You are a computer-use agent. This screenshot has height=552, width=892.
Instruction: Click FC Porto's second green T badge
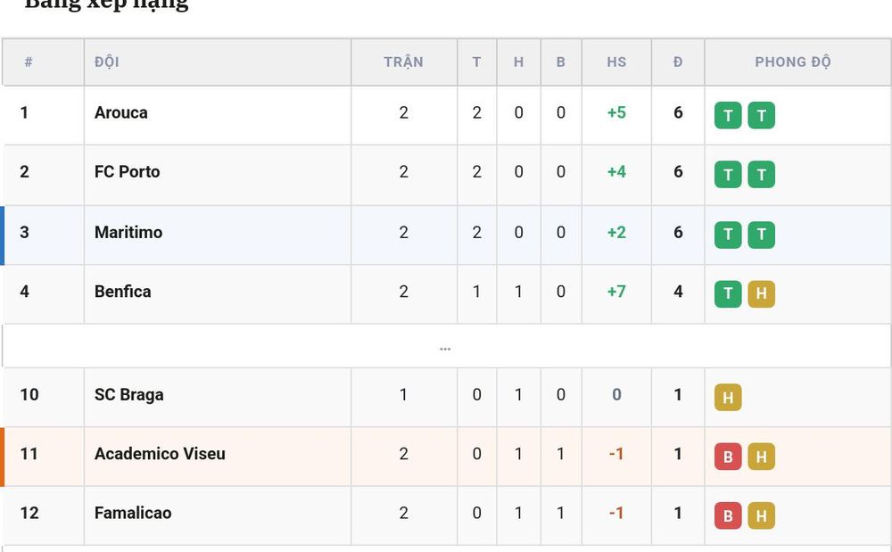click(761, 175)
